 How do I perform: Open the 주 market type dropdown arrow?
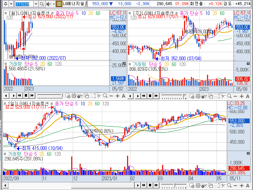coord(11,4)
